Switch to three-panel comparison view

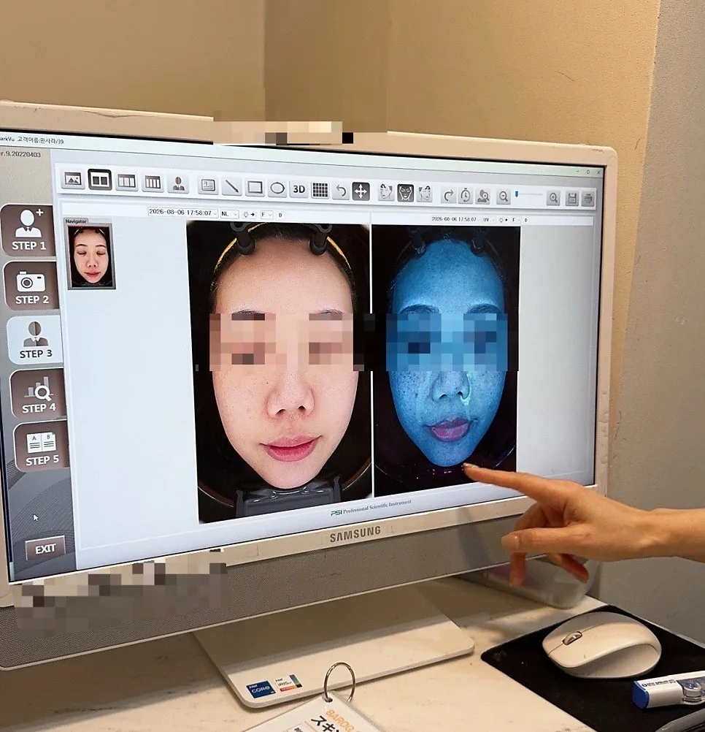tap(127, 181)
